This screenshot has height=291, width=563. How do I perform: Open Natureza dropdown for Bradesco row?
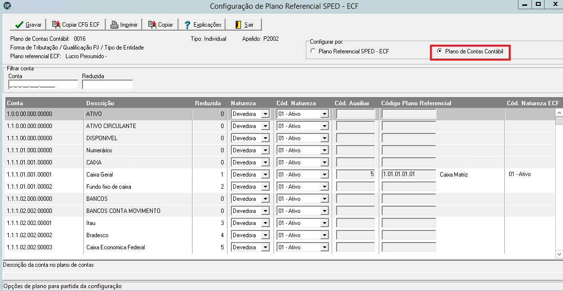click(265, 235)
